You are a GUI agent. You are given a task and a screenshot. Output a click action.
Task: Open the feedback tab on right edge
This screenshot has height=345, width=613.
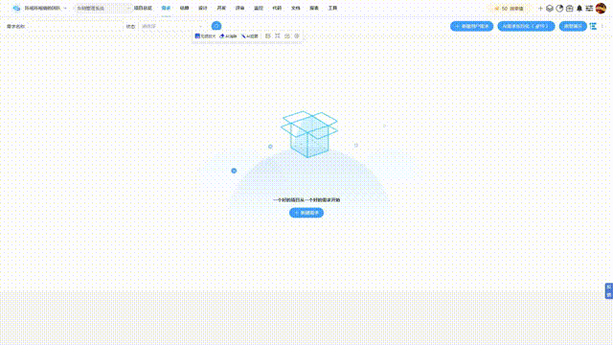click(609, 291)
